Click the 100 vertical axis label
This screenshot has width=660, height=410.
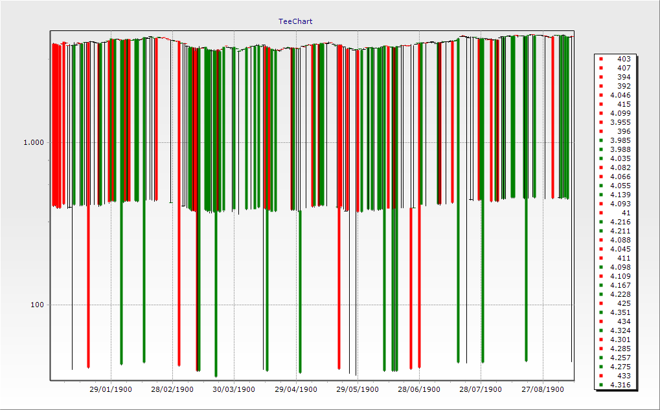click(x=38, y=305)
